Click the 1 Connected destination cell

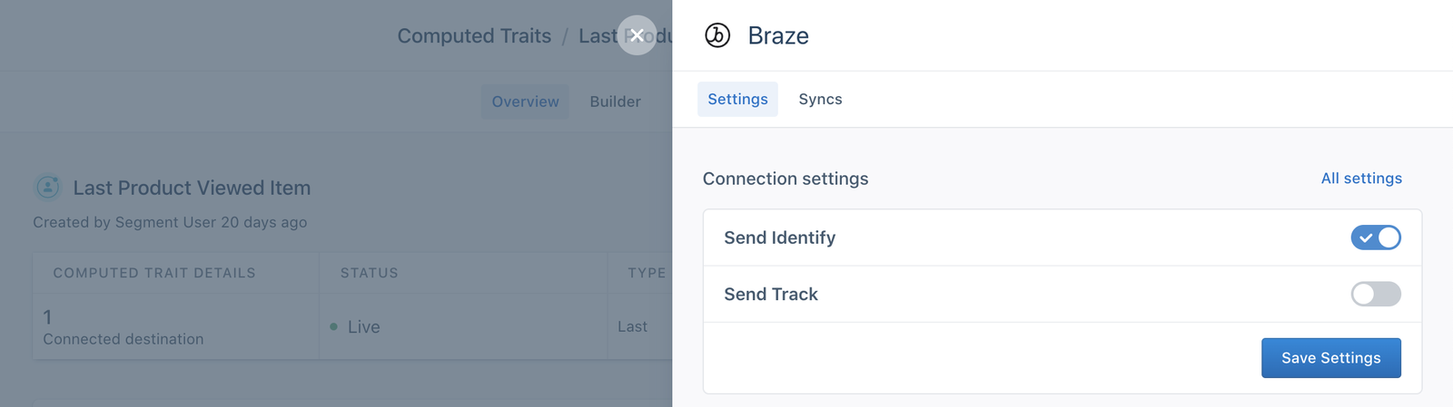123,327
